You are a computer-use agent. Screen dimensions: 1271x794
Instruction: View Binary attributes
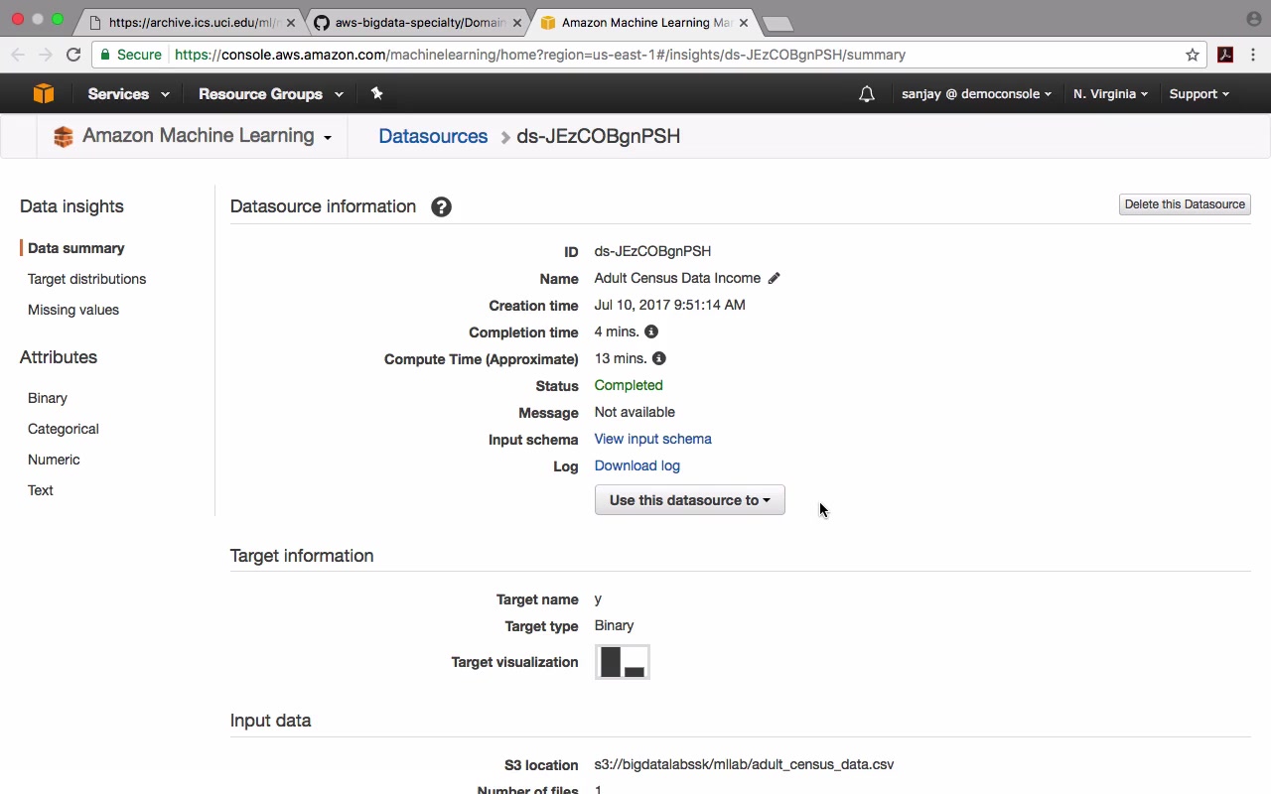[48, 398]
